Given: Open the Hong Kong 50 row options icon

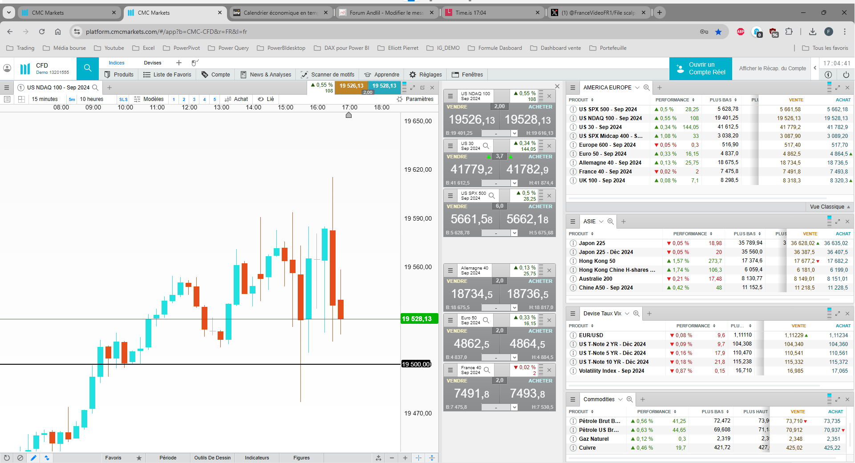Looking at the screenshot, I should [573, 261].
